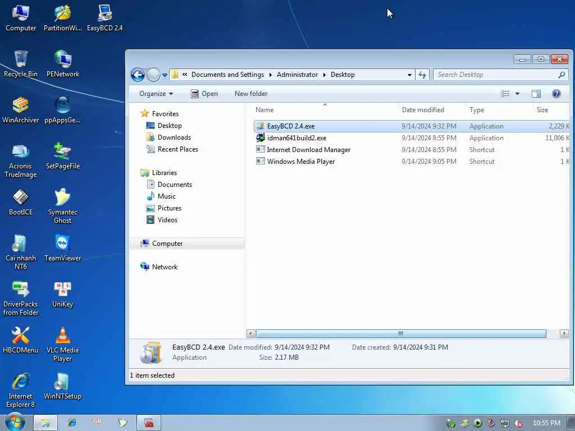Image resolution: width=575 pixels, height=431 pixels.
Task: Select the PENetwork desktop icon
Action: [x=63, y=64]
